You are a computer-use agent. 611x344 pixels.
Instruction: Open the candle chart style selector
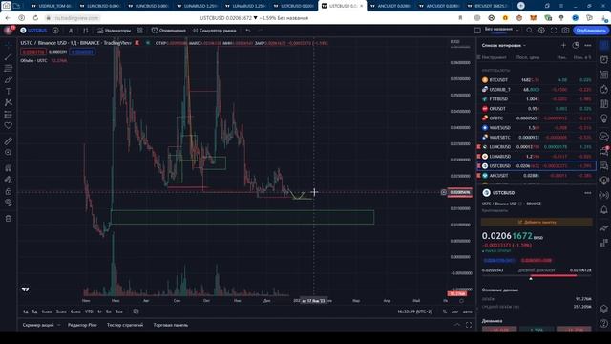pyautogui.click(x=85, y=31)
